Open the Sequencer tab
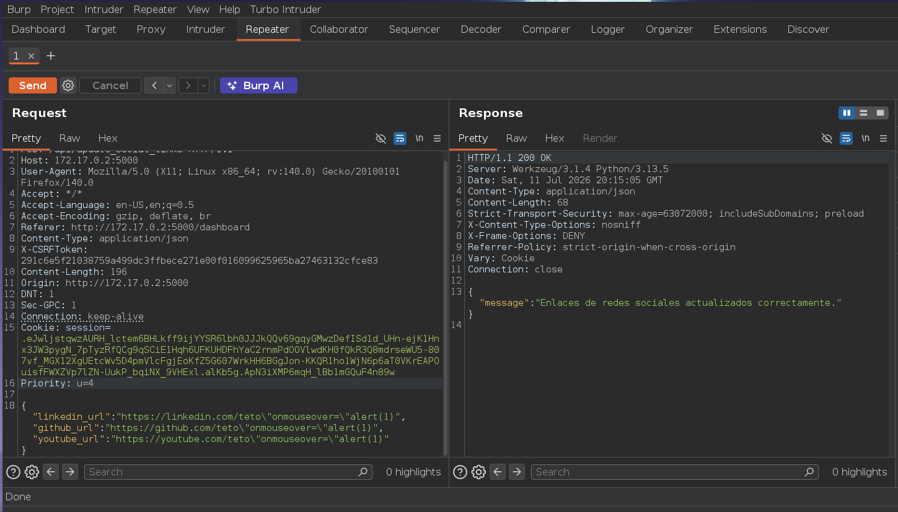 [x=415, y=29]
